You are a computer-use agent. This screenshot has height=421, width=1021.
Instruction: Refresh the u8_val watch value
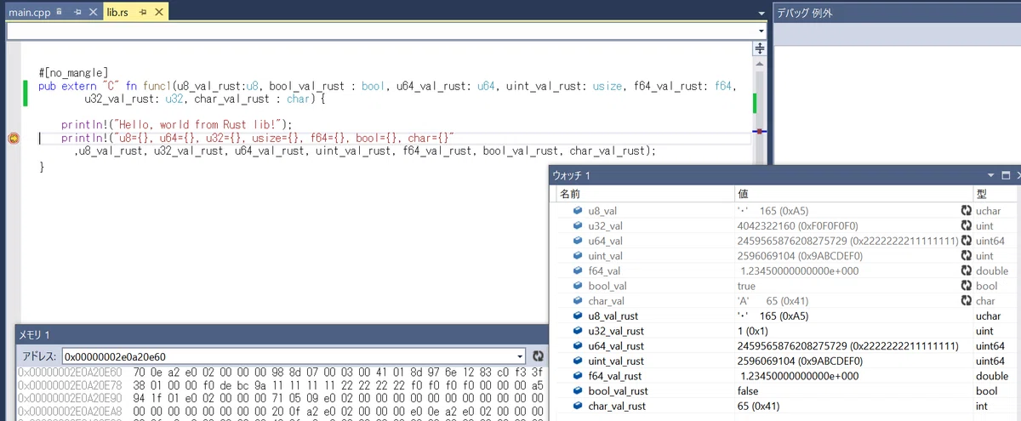pyautogui.click(x=966, y=210)
